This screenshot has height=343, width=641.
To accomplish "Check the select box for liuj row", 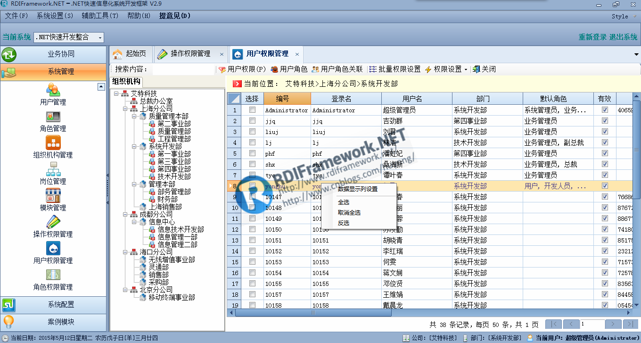I will 252,132.
